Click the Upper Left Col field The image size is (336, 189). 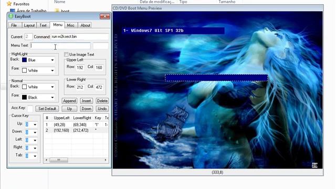(99, 68)
